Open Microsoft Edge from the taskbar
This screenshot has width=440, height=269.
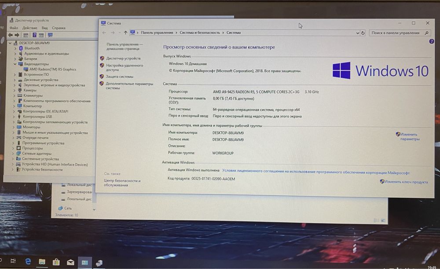pyautogui.click(x=28, y=262)
